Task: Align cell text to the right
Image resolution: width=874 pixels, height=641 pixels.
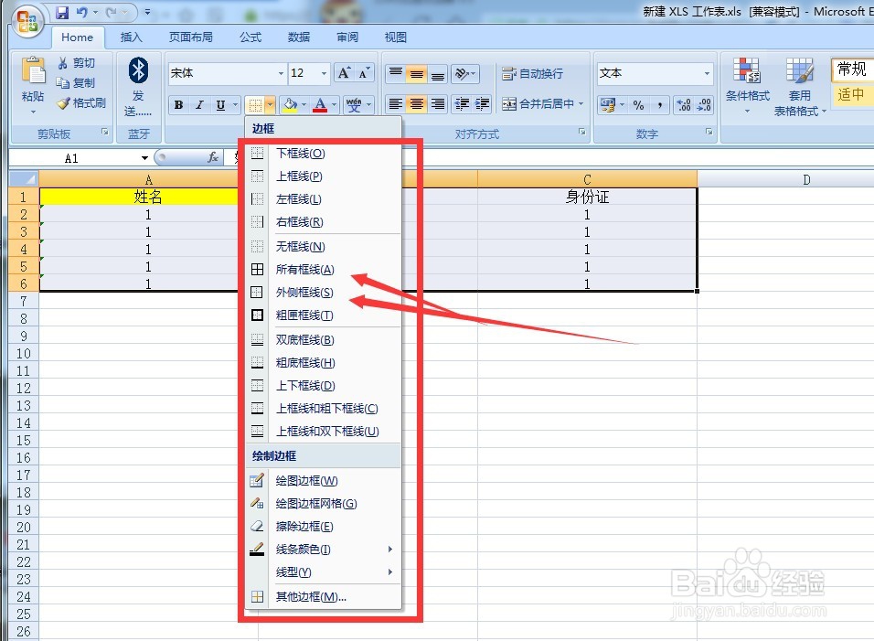Action: point(438,103)
